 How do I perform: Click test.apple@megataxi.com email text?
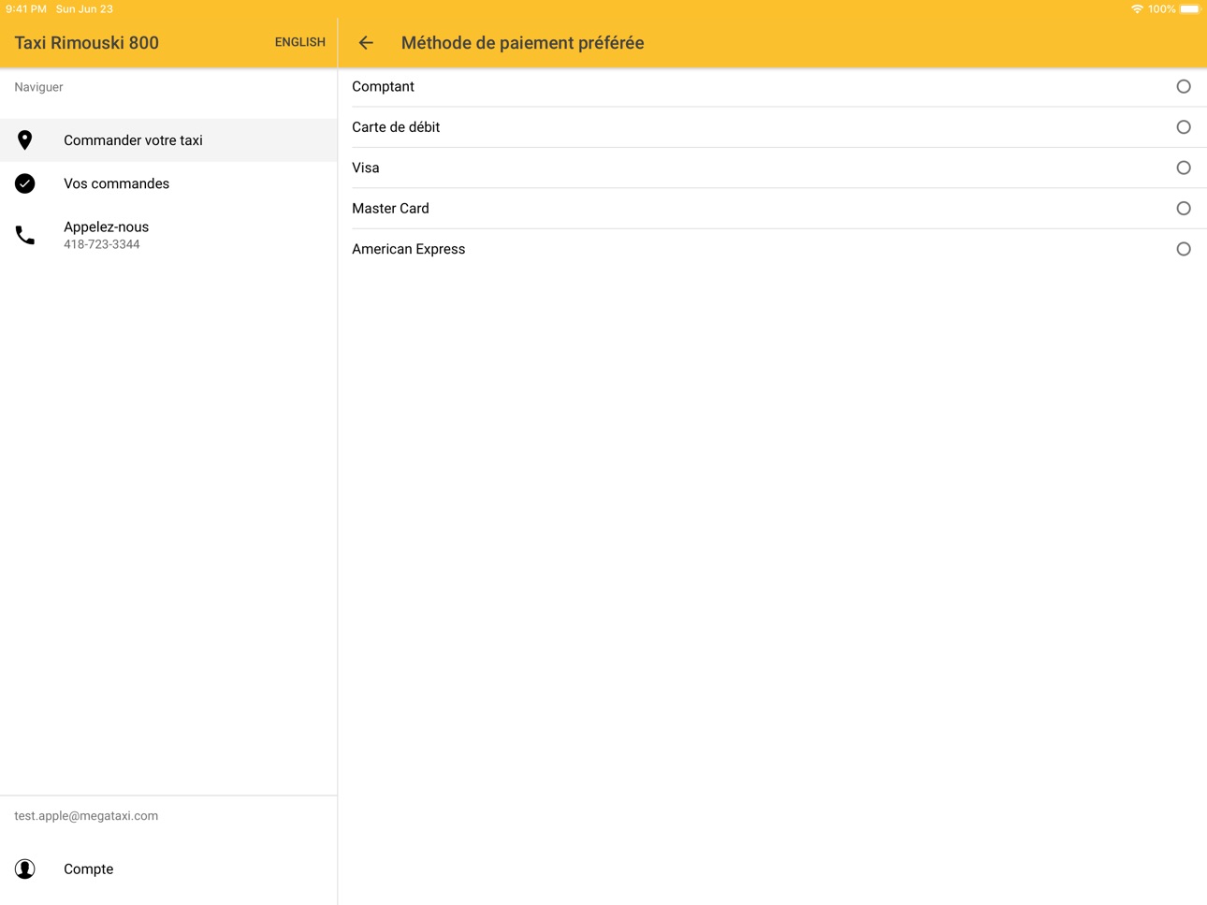tap(86, 816)
